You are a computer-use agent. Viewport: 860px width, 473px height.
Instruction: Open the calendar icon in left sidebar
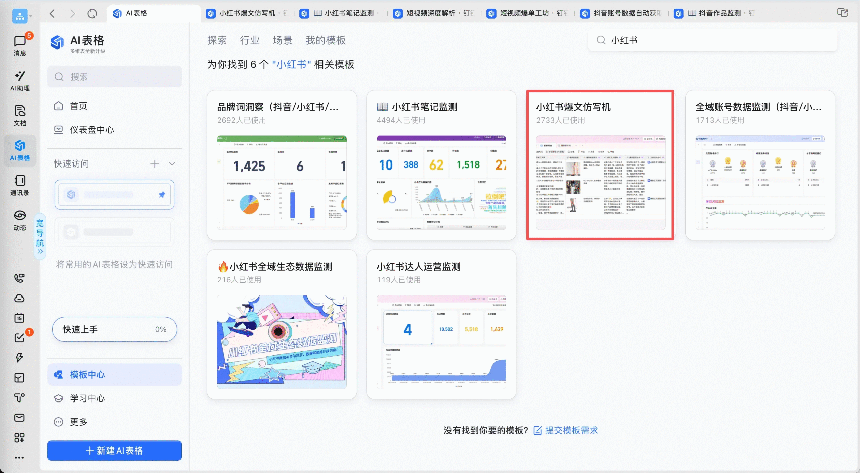click(x=19, y=318)
